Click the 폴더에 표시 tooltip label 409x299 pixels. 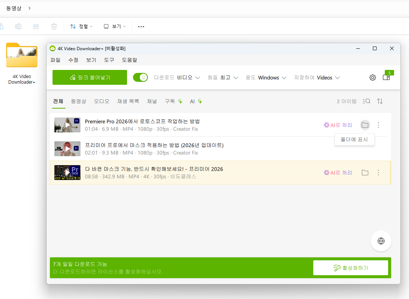[x=354, y=139]
